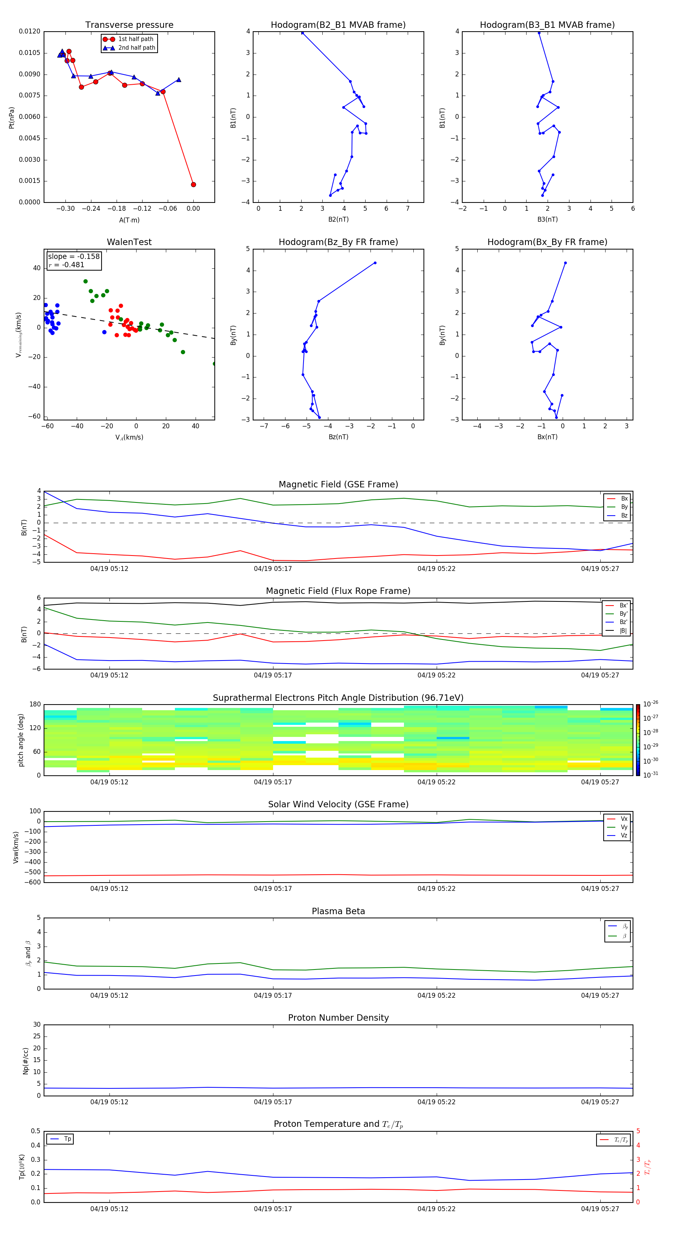The width and height of the screenshot is (677, 1242).
Task: Click the "B3(nT)" x-axis label
Action: click(x=547, y=219)
